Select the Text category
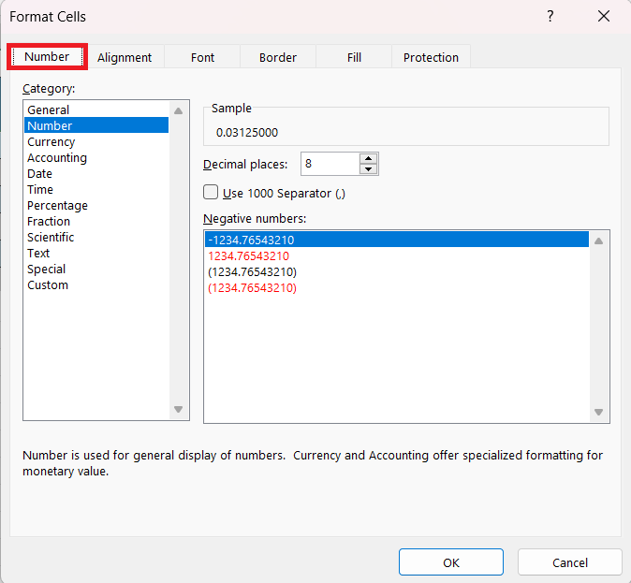This screenshot has width=631, height=583. (x=96, y=253)
